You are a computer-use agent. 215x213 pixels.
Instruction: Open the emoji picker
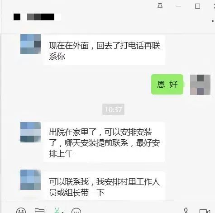[21, 211]
